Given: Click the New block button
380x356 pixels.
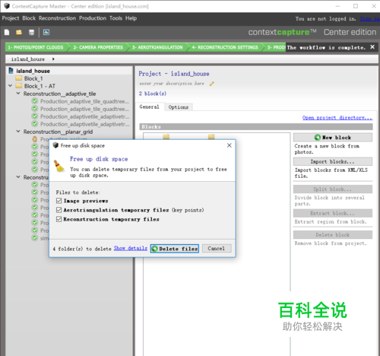Looking at the screenshot, I should [x=333, y=138].
